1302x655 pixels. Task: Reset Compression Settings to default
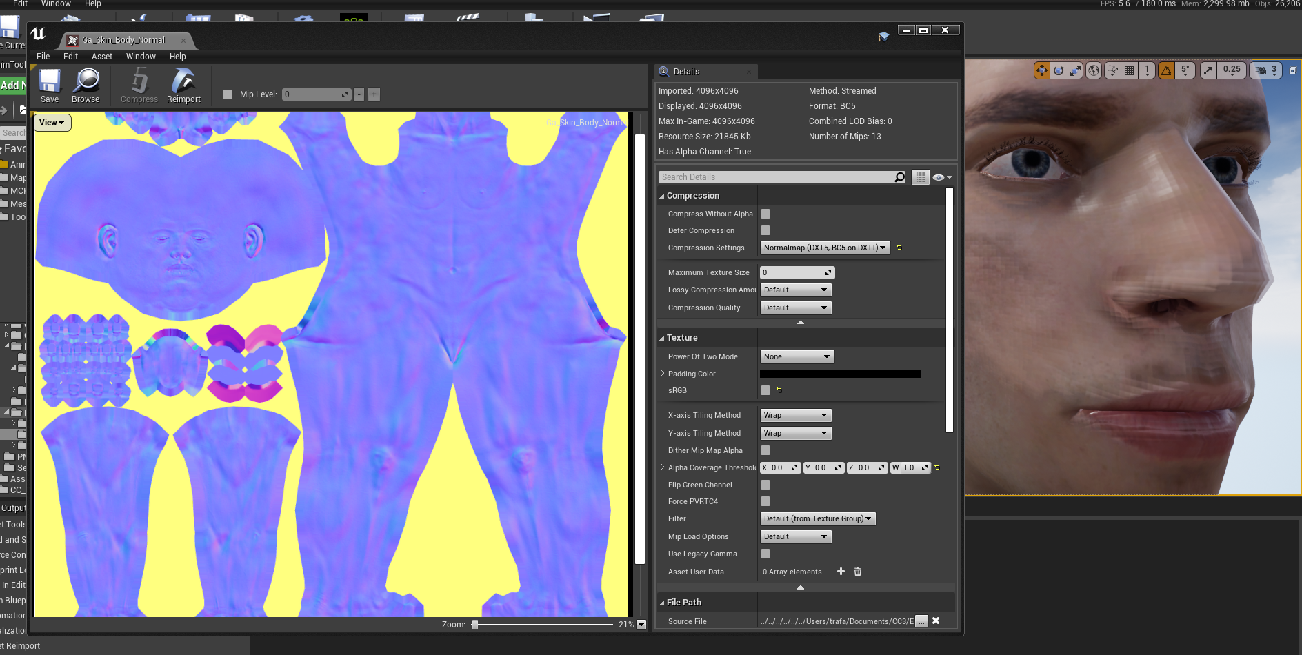899,248
